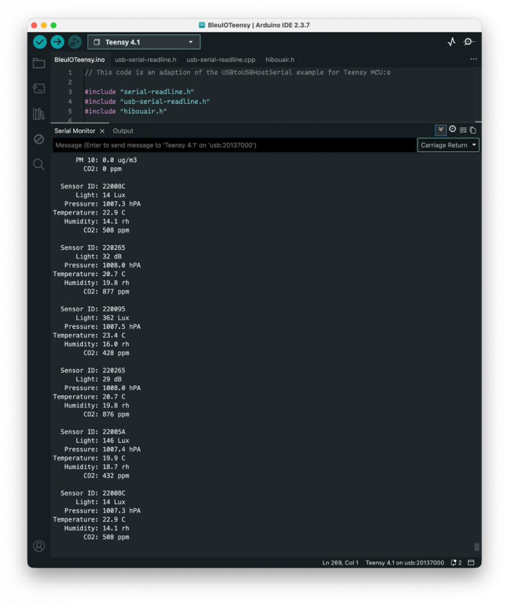Open the Serial Plotter icon

[451, 42]
